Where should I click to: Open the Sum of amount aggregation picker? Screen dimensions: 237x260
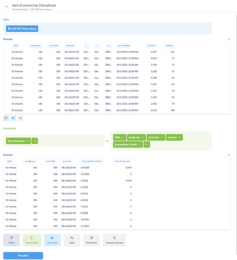tap(16, 141)
